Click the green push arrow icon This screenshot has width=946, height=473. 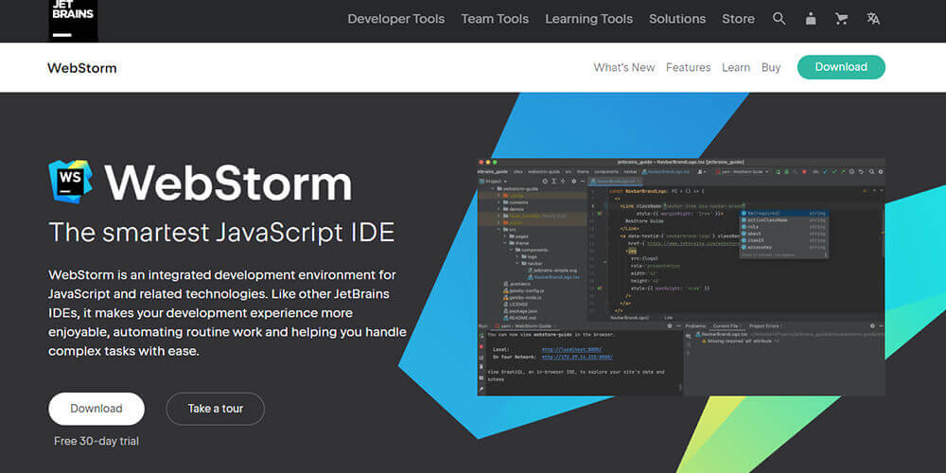click(843, 172)
